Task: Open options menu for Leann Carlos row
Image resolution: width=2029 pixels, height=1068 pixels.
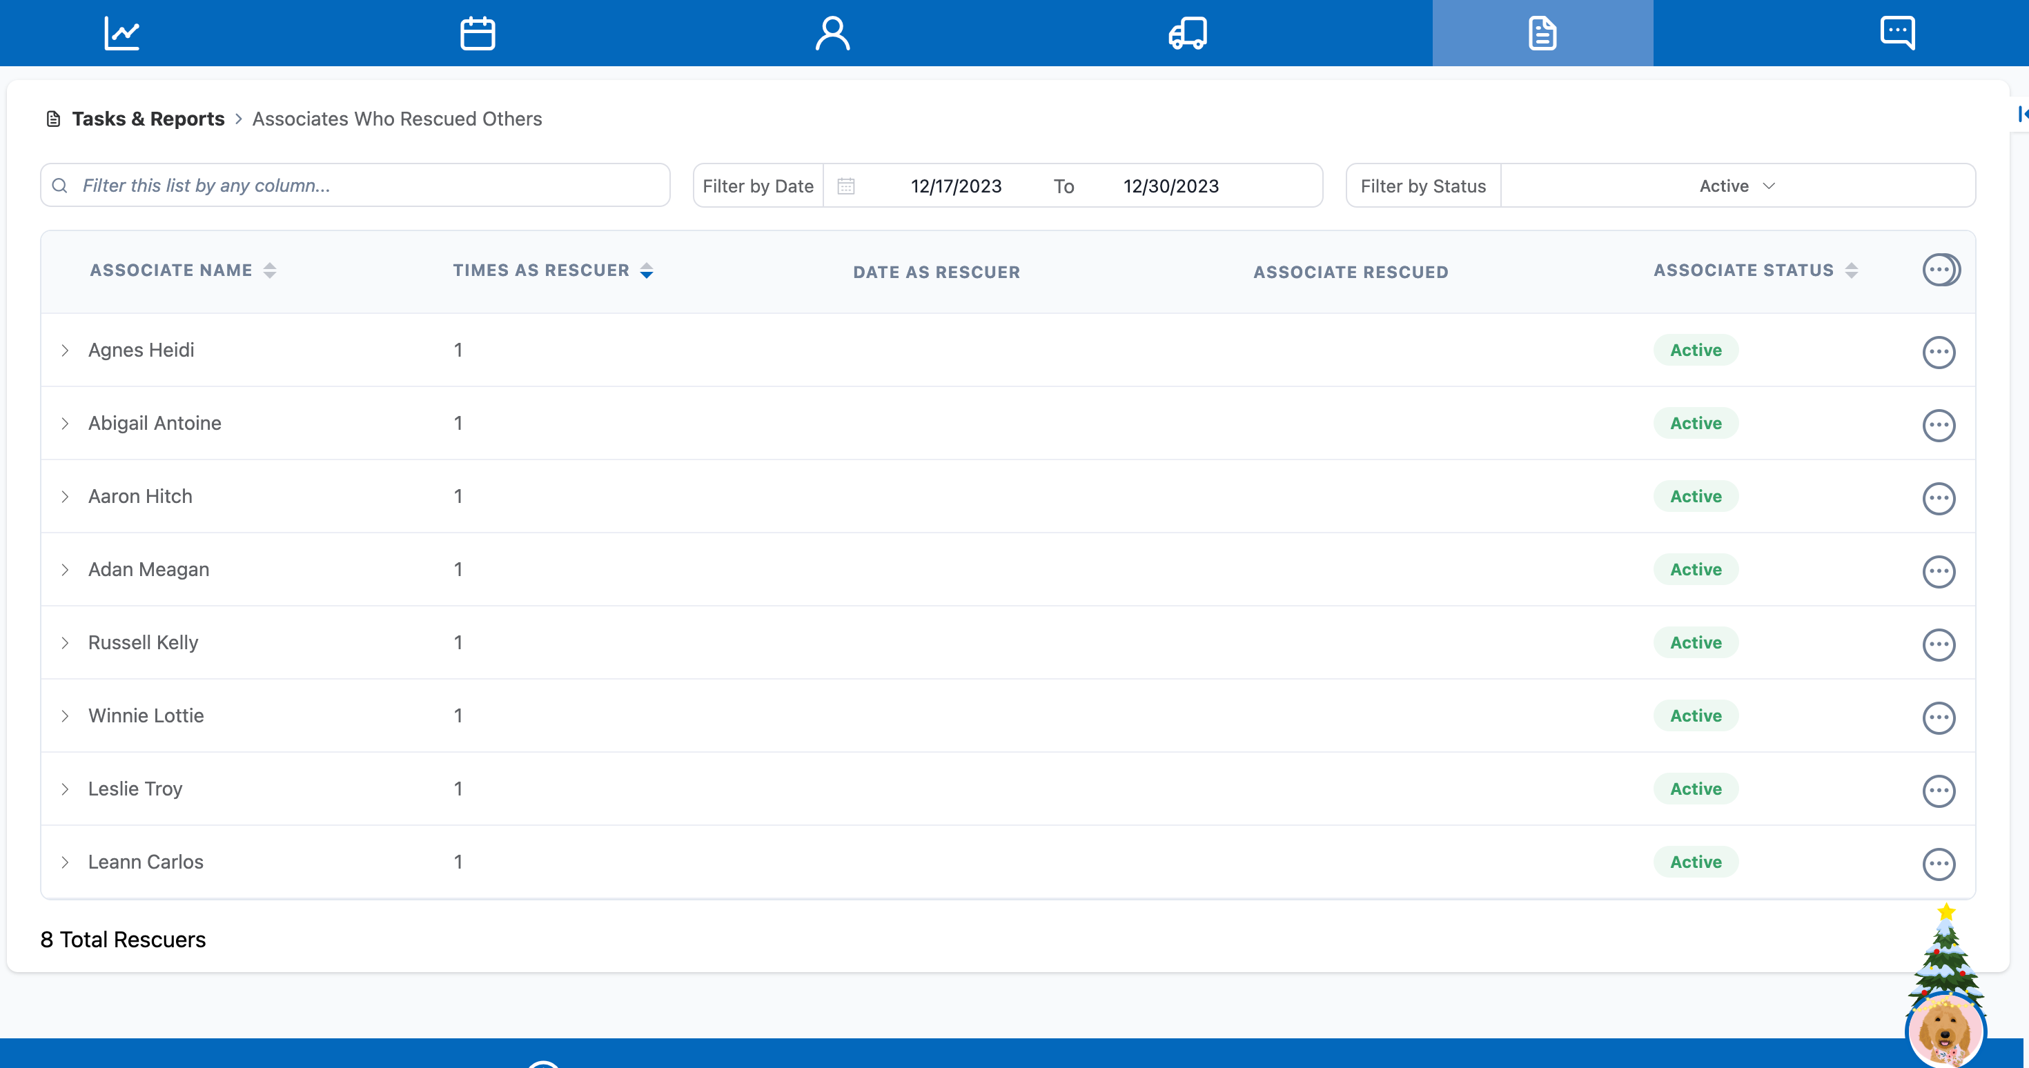Action: pos(1939,863)
